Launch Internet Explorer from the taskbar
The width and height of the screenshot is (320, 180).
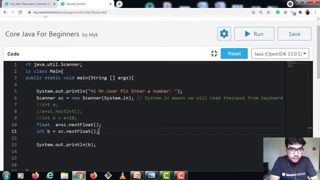50,175
